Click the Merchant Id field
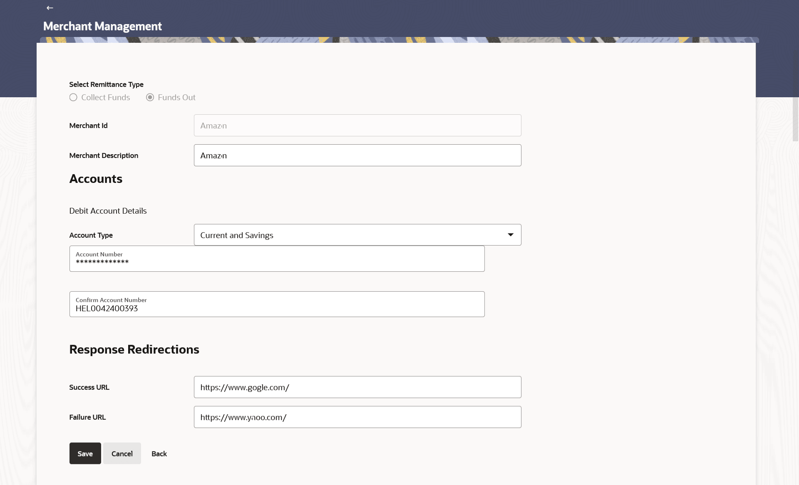 point(357,126)
